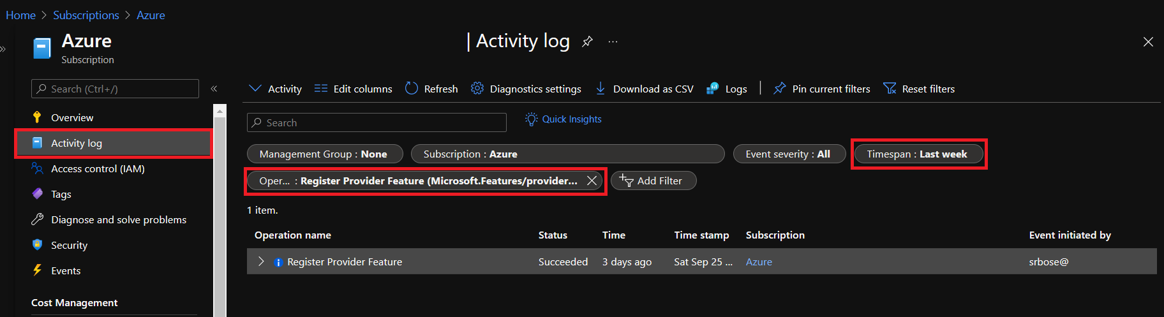Click the Logs chart icon
1164x317 pixels.
(x=713, y=88)
